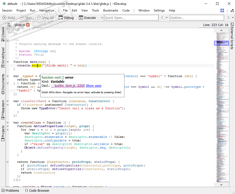Click the Quick Open search field
Image resolution: width=235 pixels, height=194 pixels.
(131, 18)
